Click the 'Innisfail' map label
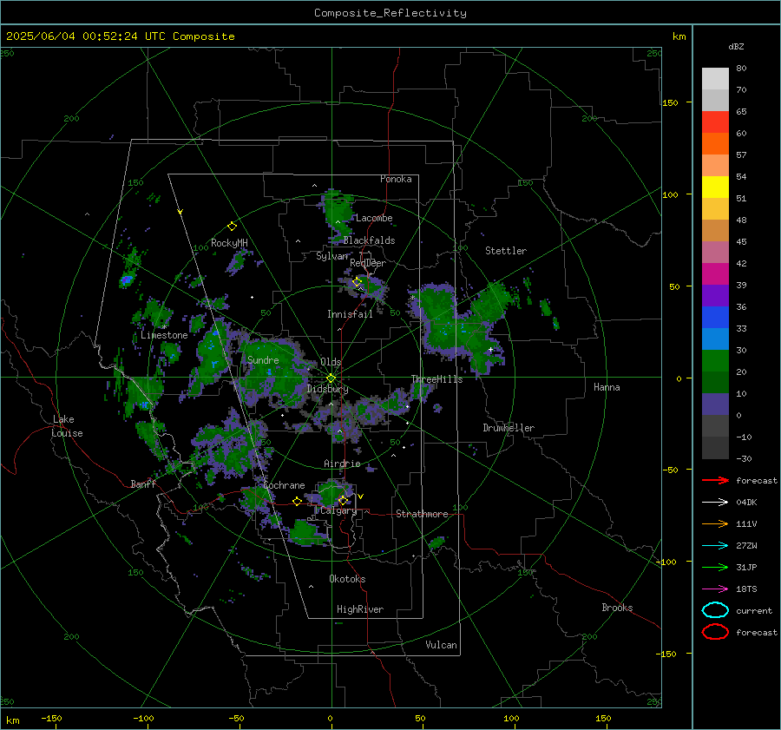781x730 pixels. [351, 314]
